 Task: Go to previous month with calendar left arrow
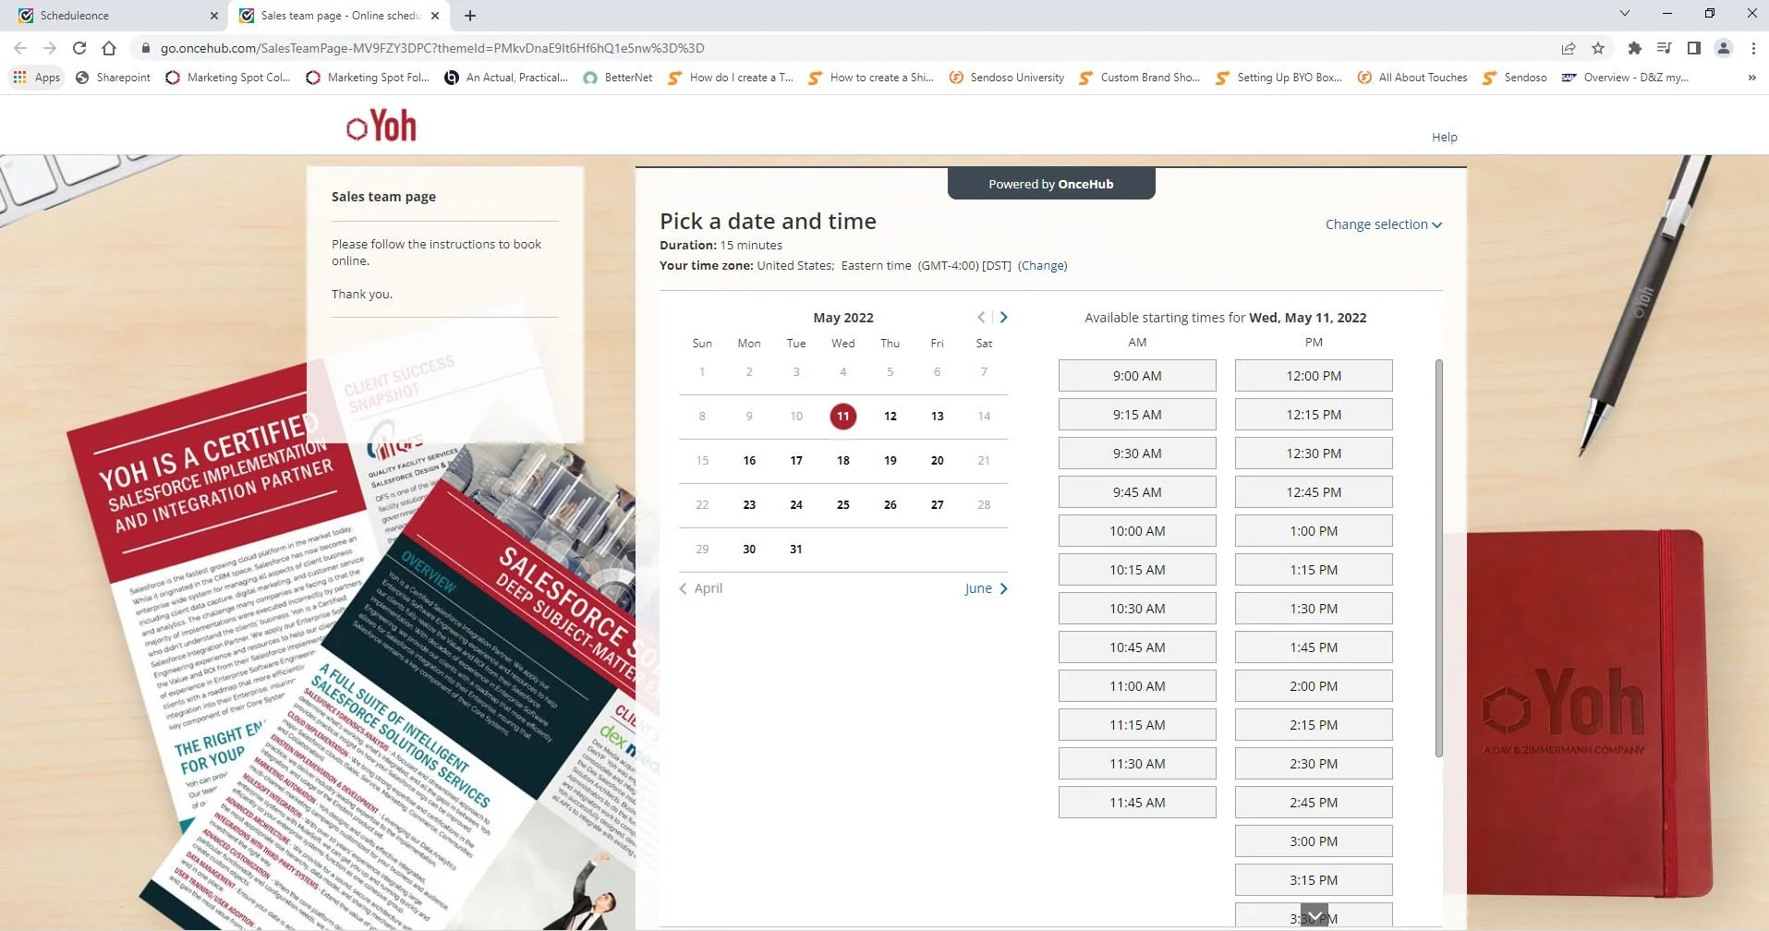[x=981, y=317]
